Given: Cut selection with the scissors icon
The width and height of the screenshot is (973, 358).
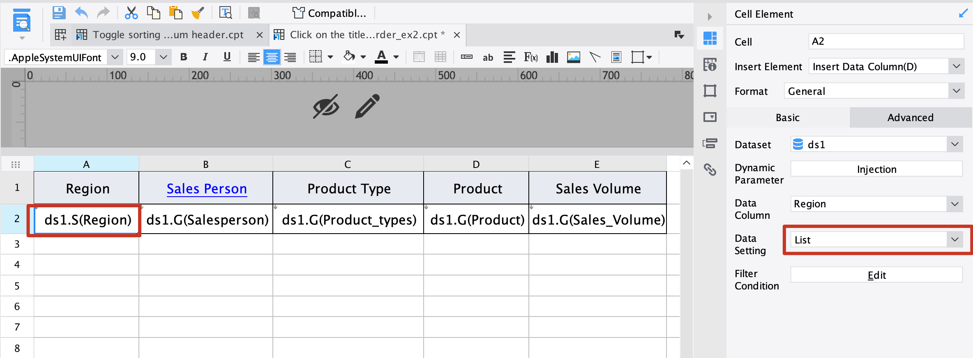Looking at the screenshot, I should tap(131, 13).
